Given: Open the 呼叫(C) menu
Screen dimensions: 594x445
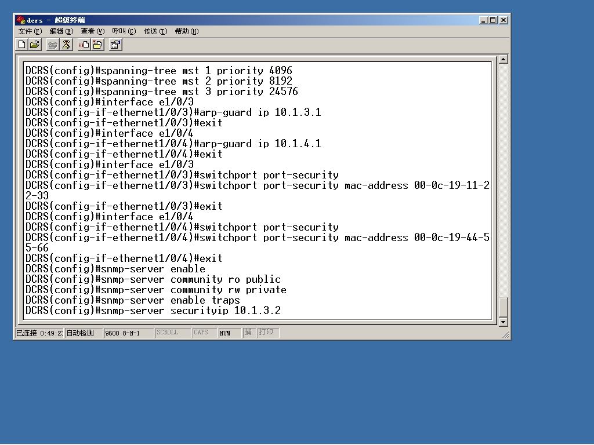Looking at the screenshot, I should pyautogui.click(x=124, y=31).
